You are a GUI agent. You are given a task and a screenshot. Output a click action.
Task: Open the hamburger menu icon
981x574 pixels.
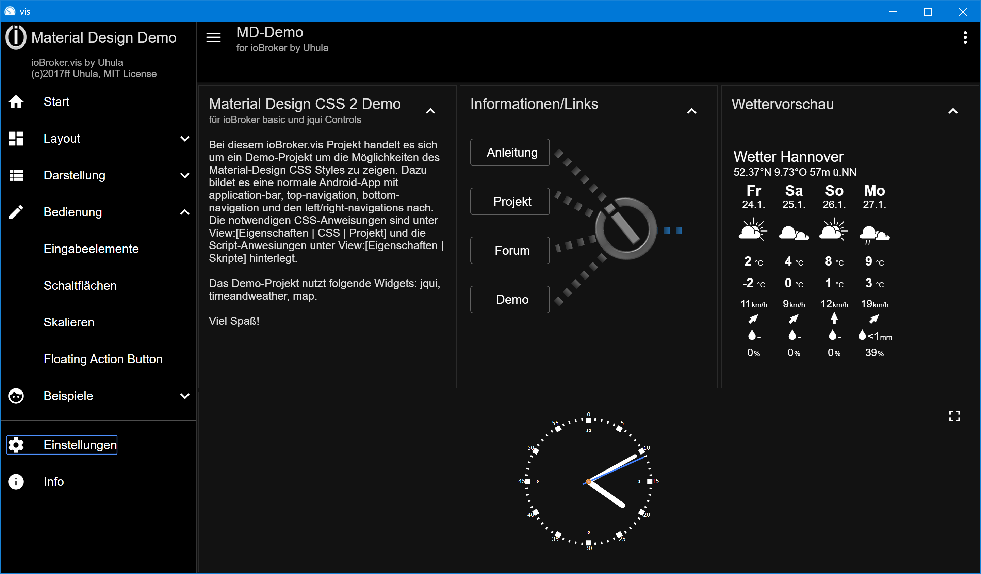(213, 37)
